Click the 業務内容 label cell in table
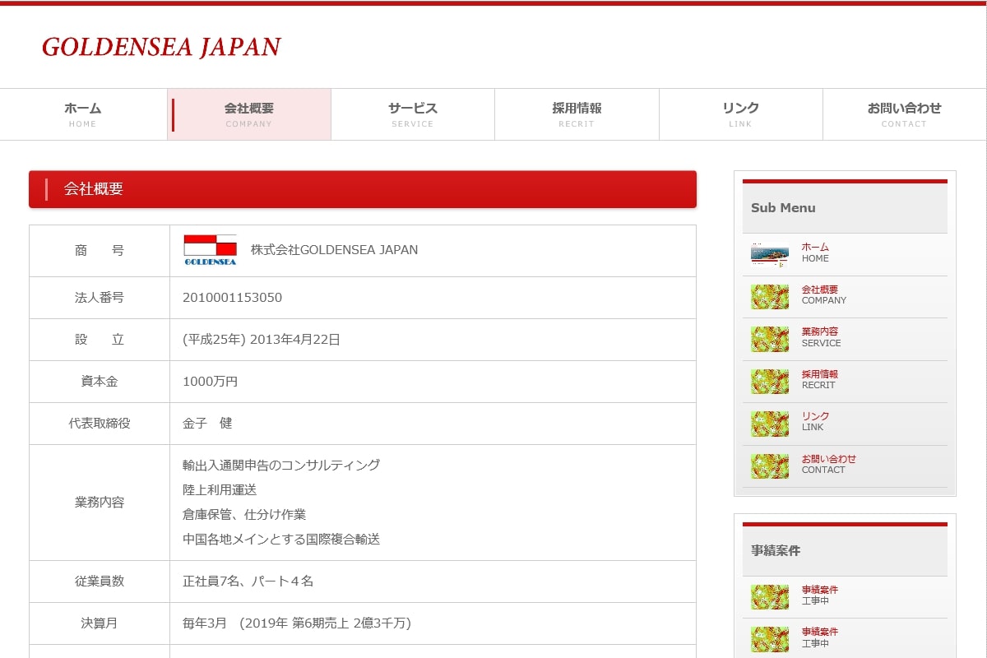The width and height of the screenshot is (987, 658). coord(100,503)
